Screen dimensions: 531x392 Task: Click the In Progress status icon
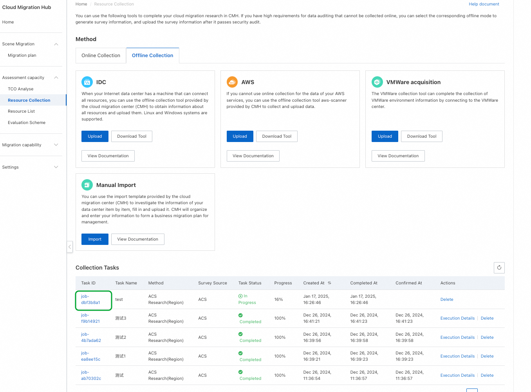click(240, 296)
